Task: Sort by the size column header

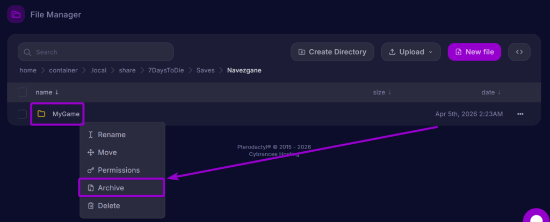Action: (379, 92)
